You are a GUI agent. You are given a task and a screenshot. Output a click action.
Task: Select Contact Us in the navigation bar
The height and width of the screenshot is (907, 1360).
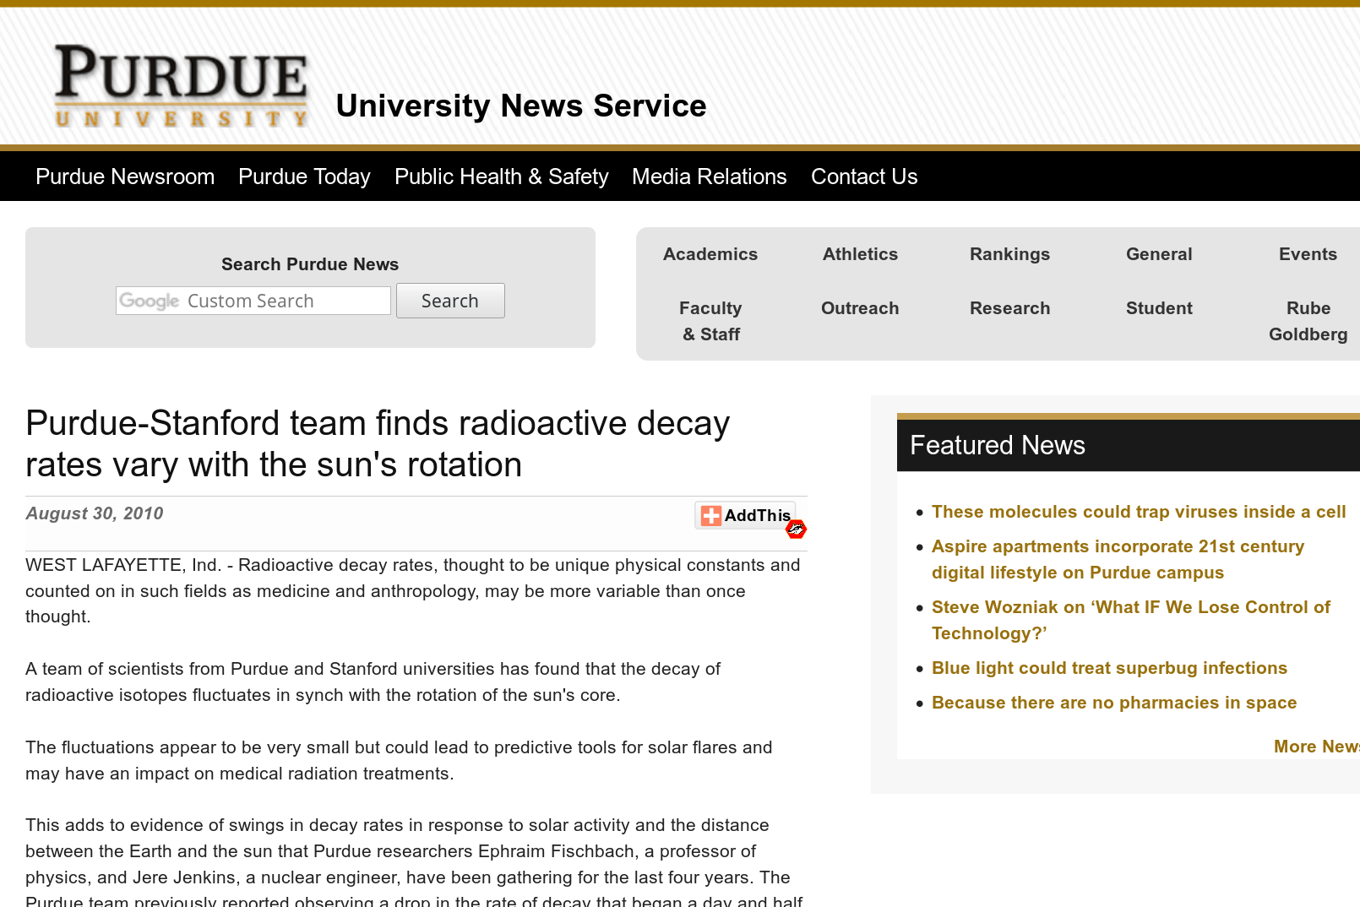(x=864, y=177)
